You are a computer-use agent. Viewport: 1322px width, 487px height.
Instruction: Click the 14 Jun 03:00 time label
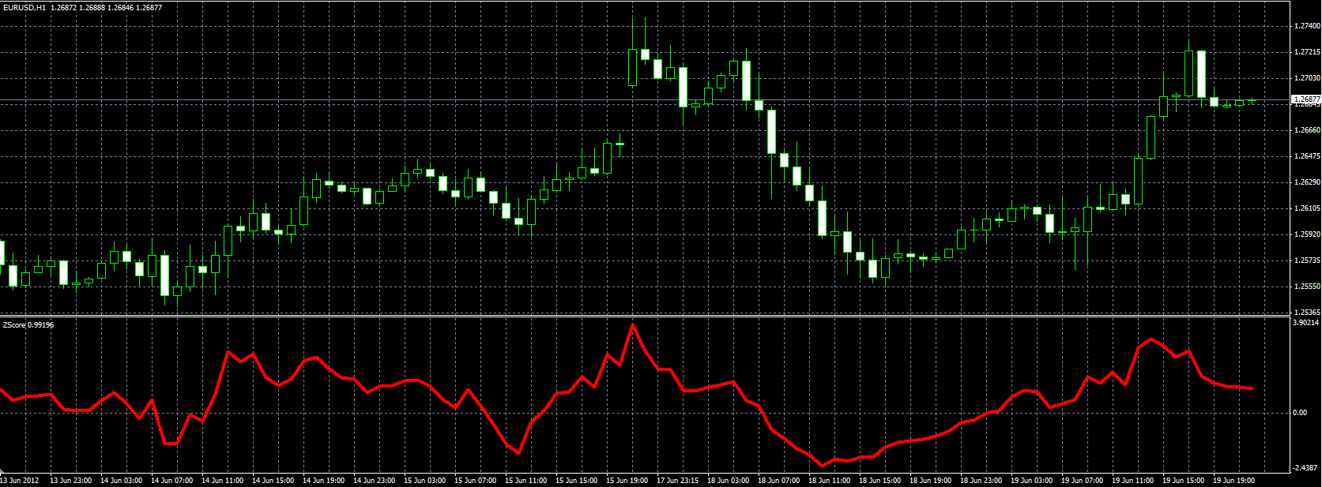coord(121,481)
